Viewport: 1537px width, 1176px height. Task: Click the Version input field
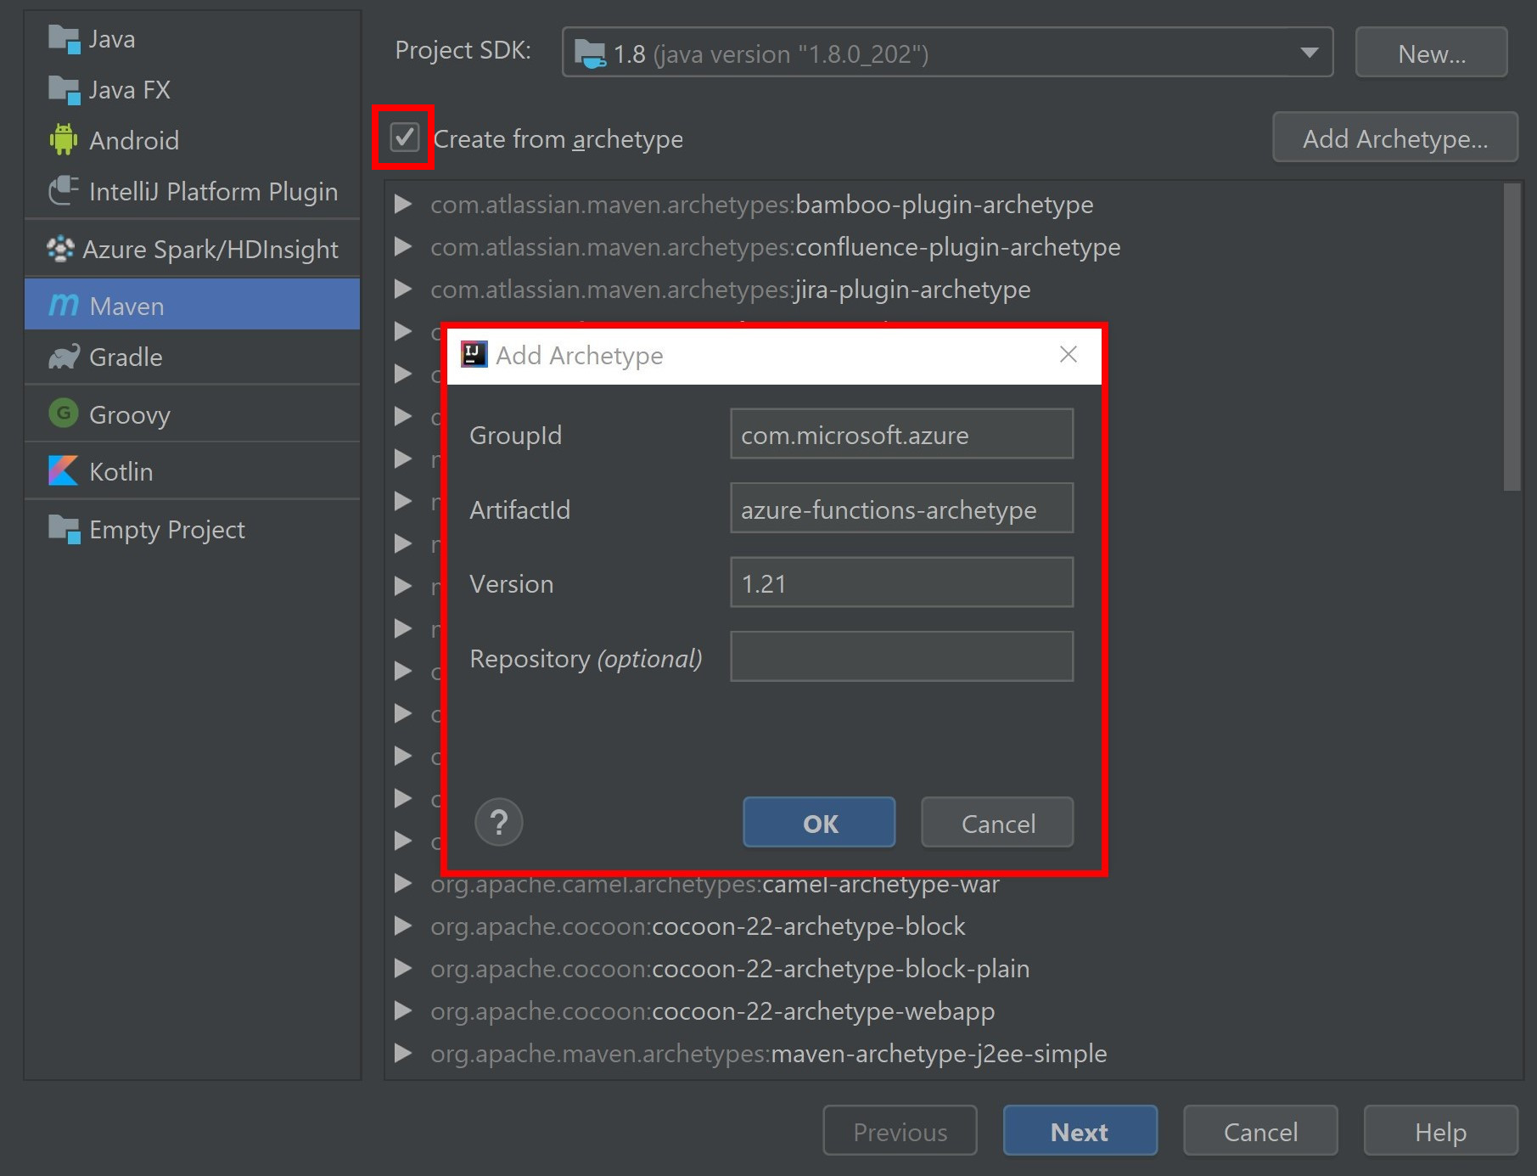pos(901,582)
